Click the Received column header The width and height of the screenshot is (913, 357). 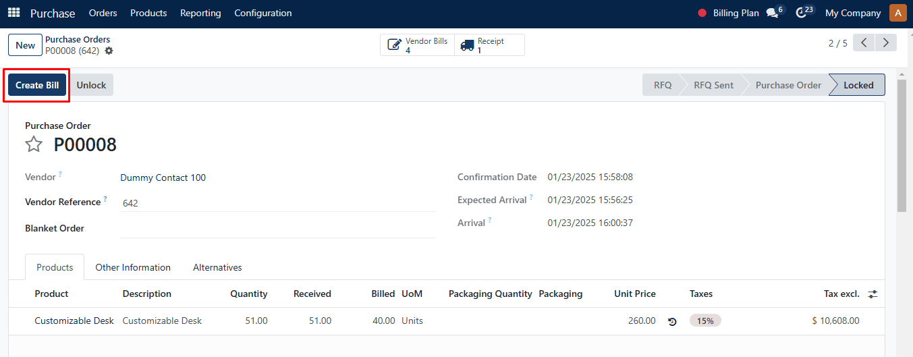click(x=312, y=294)
